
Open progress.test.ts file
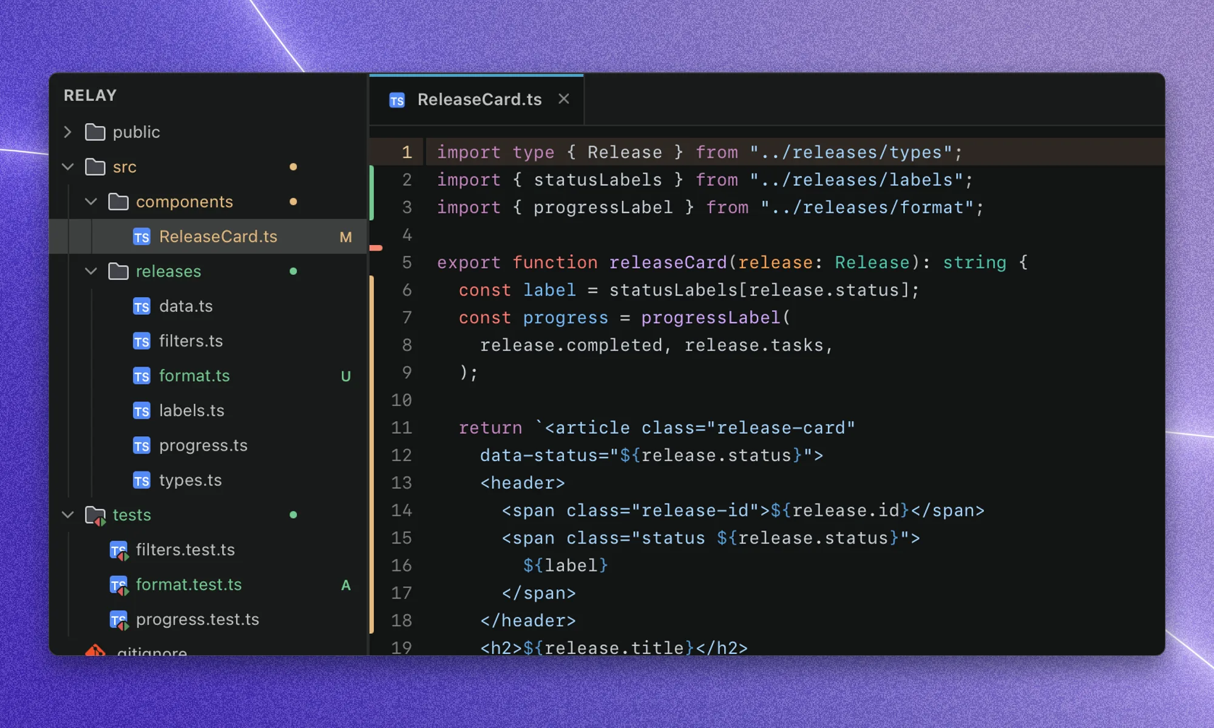coord(208,619)
